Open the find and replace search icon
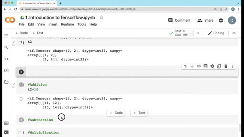Viewport: 244px width, 137px height. [x=6, y=47]
